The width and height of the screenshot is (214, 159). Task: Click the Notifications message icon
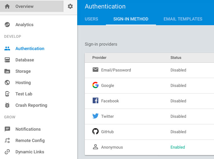pos(7,129)
